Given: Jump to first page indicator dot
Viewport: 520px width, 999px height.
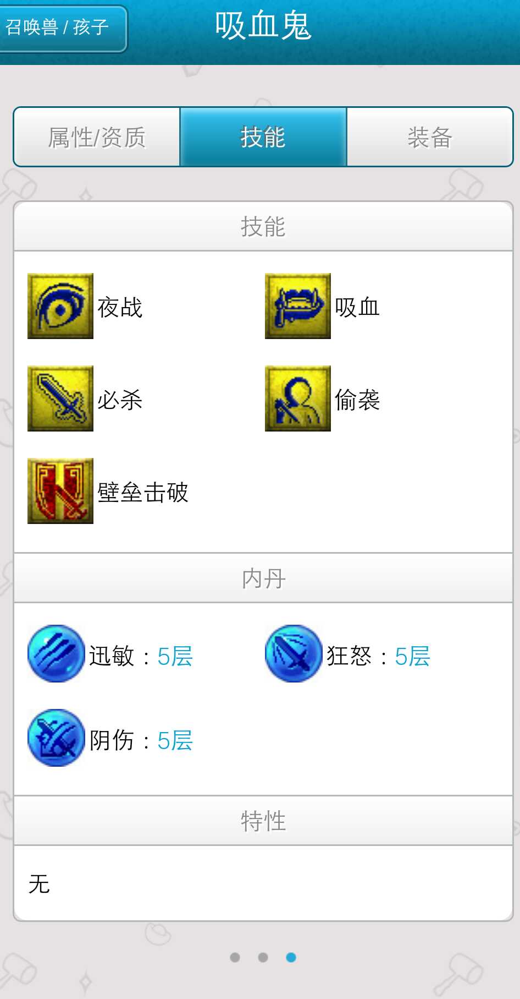Looking at the screenshot, I should pyautogui.click(x=235, y=957).
